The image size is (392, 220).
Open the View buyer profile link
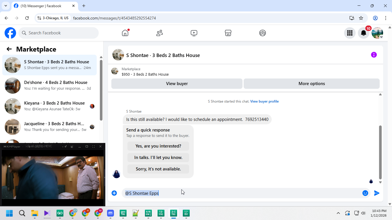click(x=264, y=101)
